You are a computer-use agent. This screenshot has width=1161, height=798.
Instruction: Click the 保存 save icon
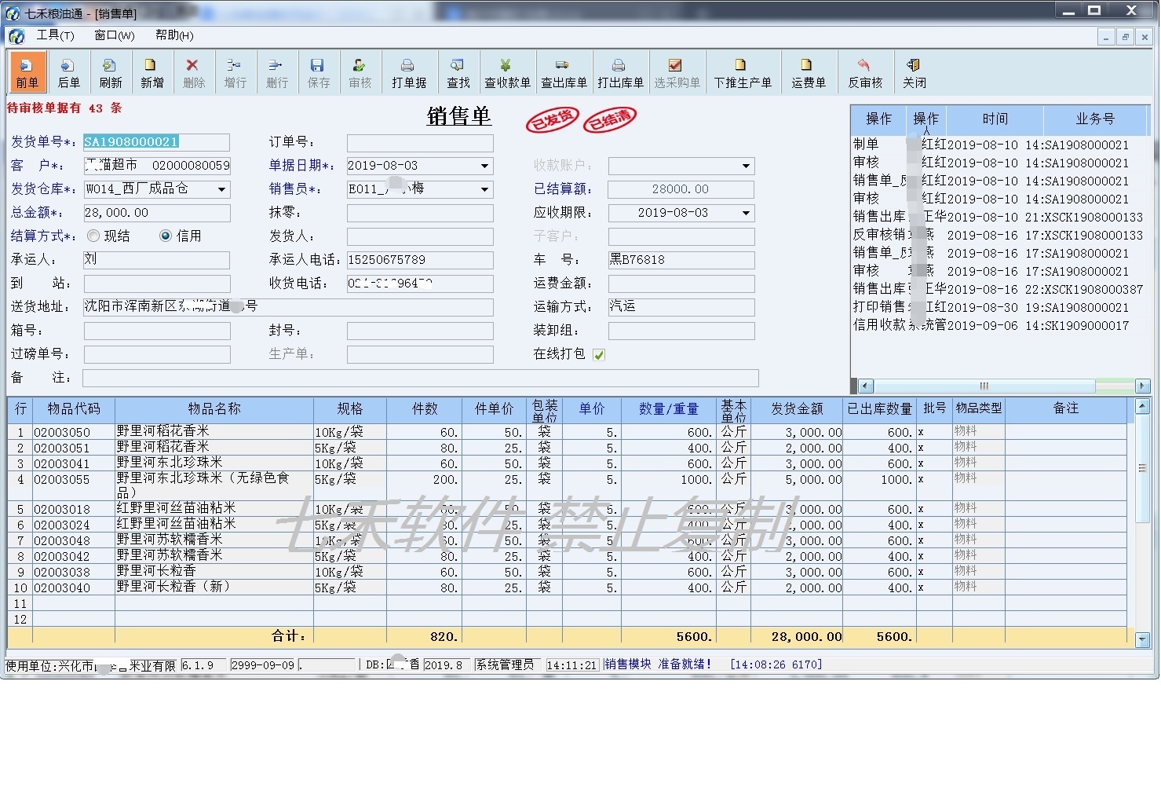tap(318, 73)
